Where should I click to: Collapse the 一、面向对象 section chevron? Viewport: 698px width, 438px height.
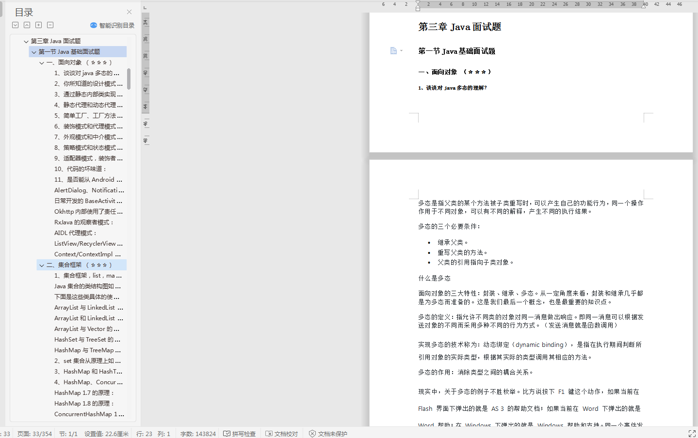pos(42,63)
